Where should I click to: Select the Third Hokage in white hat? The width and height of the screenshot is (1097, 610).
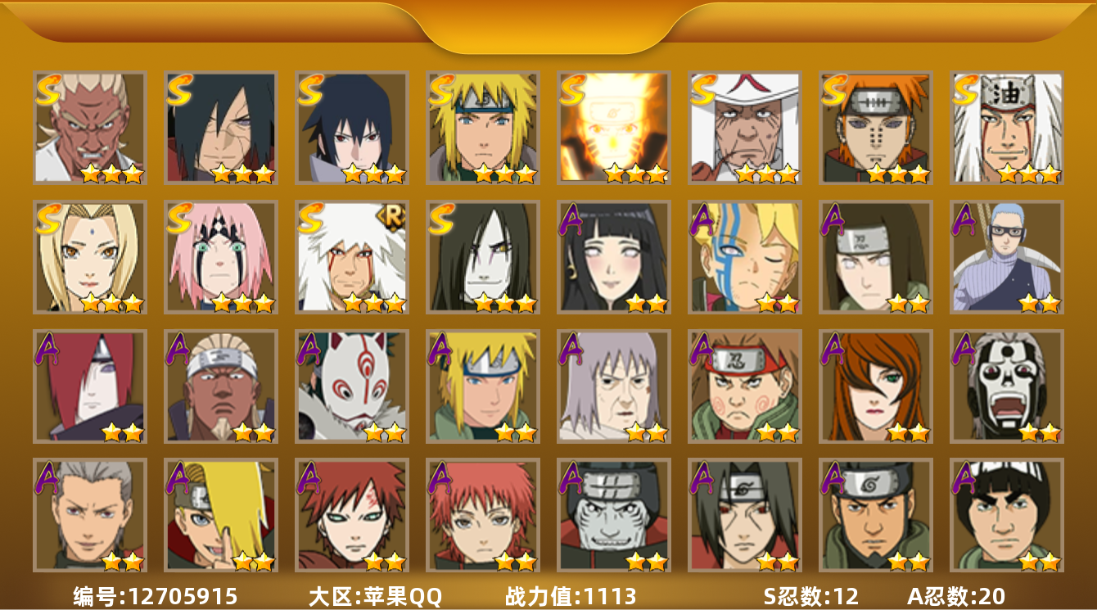pyautogui.click(x=744, y=127)
